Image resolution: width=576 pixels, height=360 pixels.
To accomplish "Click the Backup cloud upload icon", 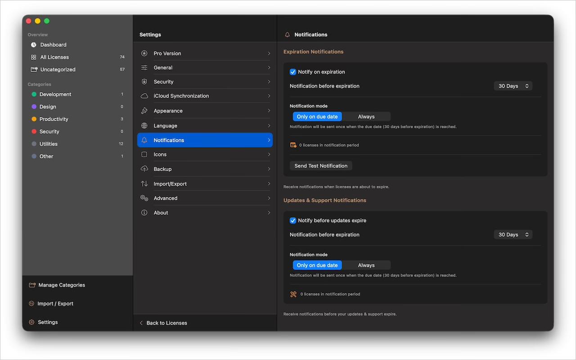I will pyautogui.click(x=144, y=169).
